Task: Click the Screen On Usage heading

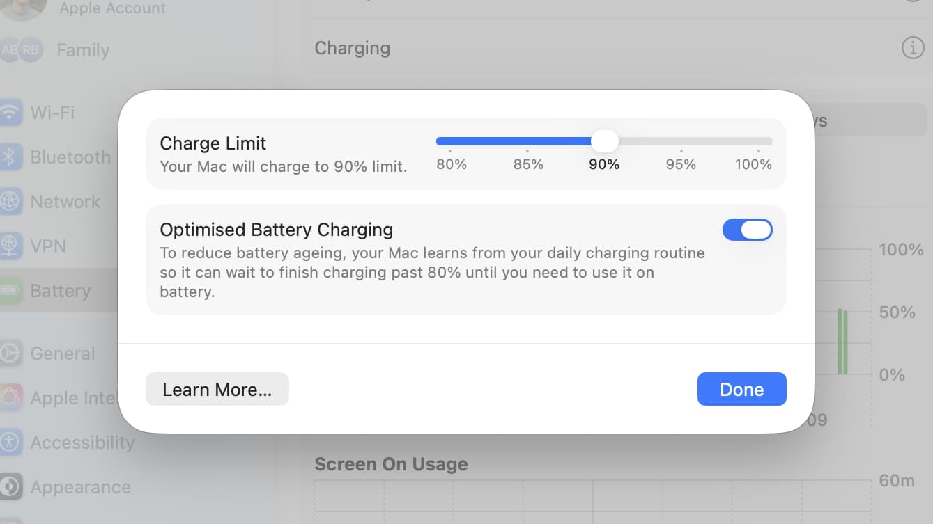Action: 391,463
